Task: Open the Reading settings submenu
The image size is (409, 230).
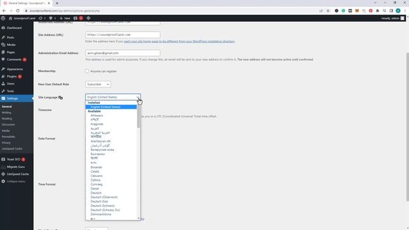Action: 7,119
